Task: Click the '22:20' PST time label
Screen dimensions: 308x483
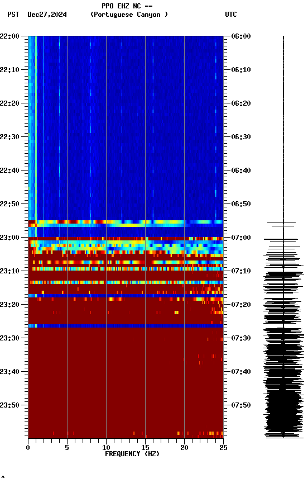Action: point(9,103)
